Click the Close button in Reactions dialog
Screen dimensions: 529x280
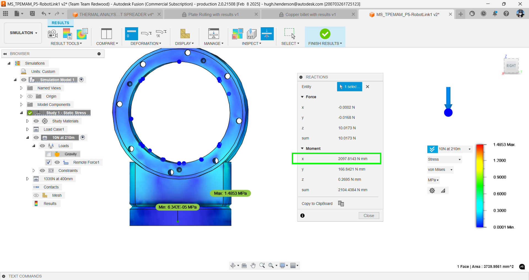369,215
